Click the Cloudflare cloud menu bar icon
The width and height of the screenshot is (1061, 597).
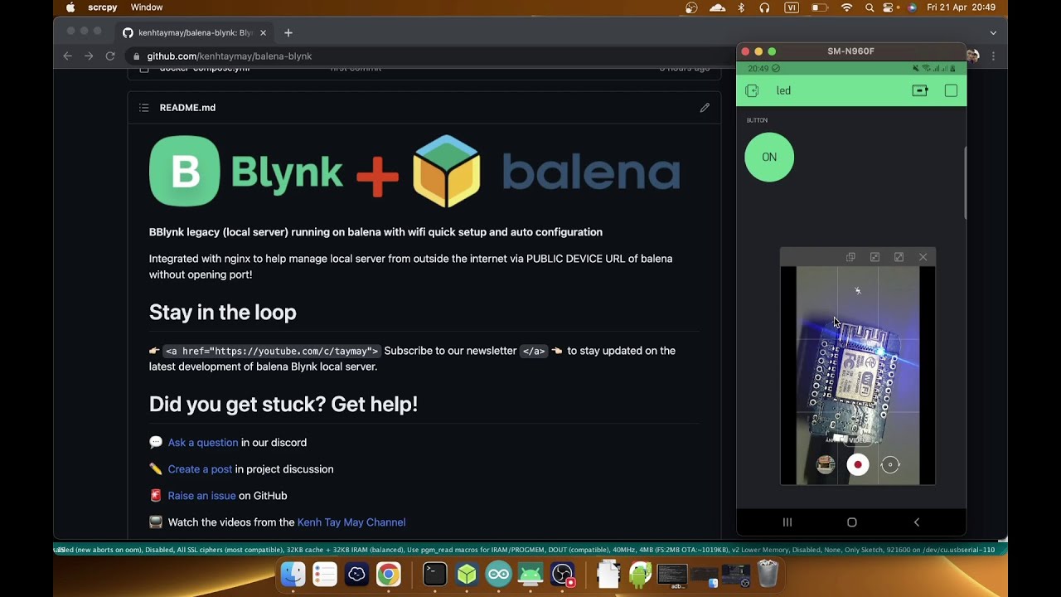(718, 7)
